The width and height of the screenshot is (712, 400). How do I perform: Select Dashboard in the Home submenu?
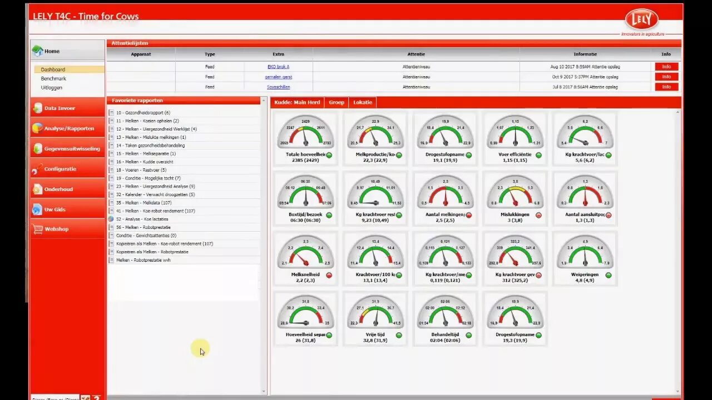tap(53, 69)
